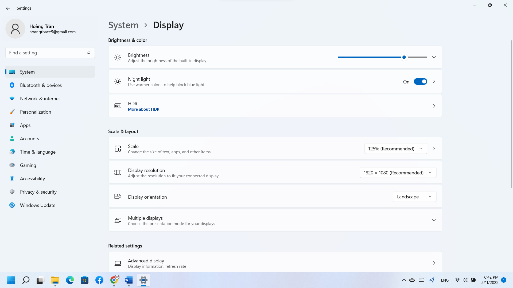Click the back arrow in Settings
This screenshot has width=513, height=288.
tap(8, 8)
